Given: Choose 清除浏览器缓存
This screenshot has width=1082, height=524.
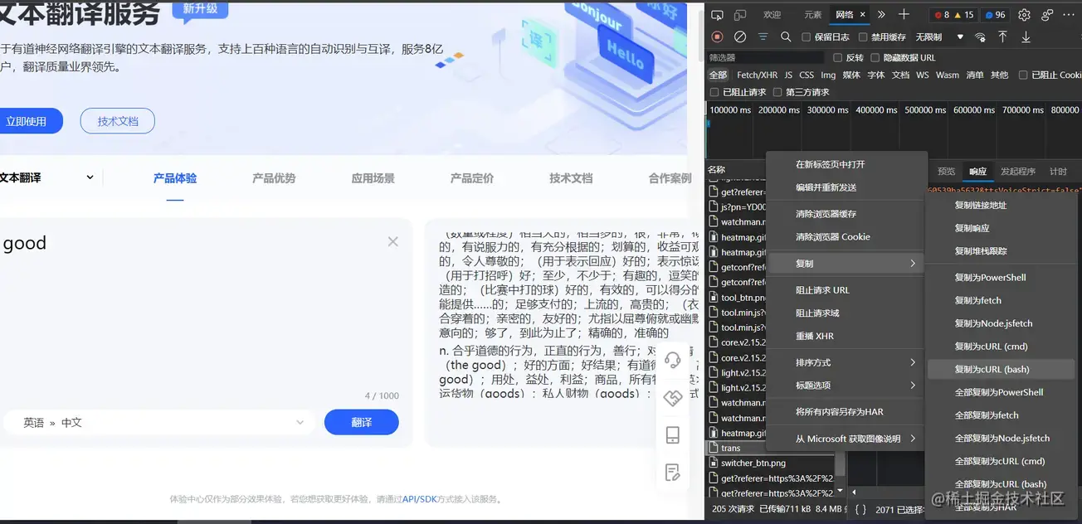Looking at the screenshot, I should tap(845, 214).
